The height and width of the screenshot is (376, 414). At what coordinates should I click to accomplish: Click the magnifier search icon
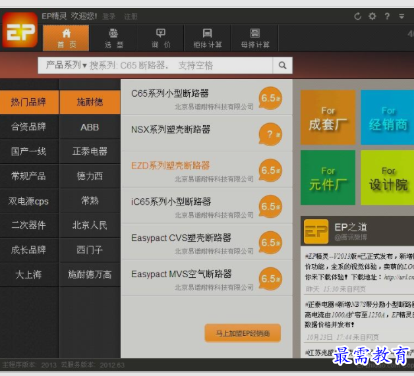click(x=283, y=65)
